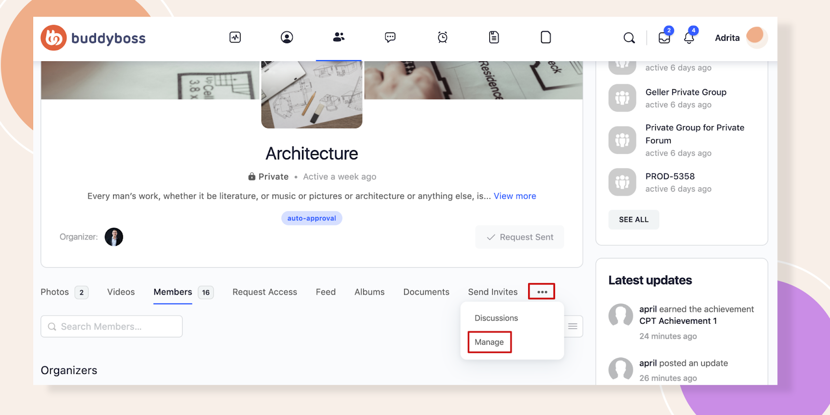The width and height of the screenshot is (830, 415).
Task: Open the forums chat bubble nav icon
Action: click(390, 37)
